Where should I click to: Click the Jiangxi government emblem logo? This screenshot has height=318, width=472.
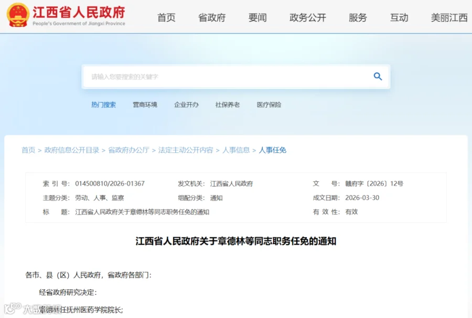pos(18,15)
